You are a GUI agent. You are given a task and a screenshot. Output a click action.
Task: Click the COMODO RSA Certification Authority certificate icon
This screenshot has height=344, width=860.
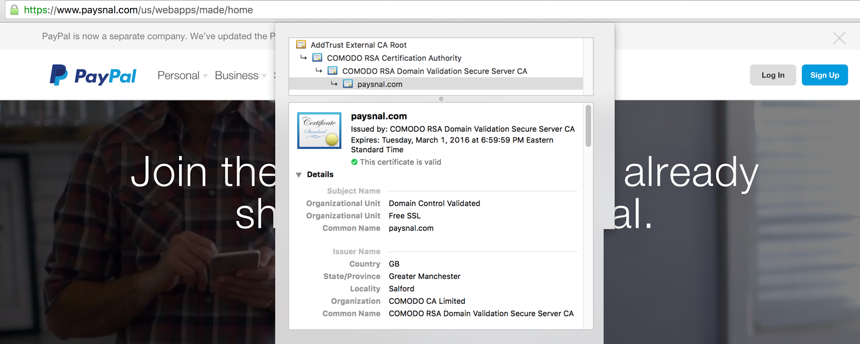coord(318,58)
